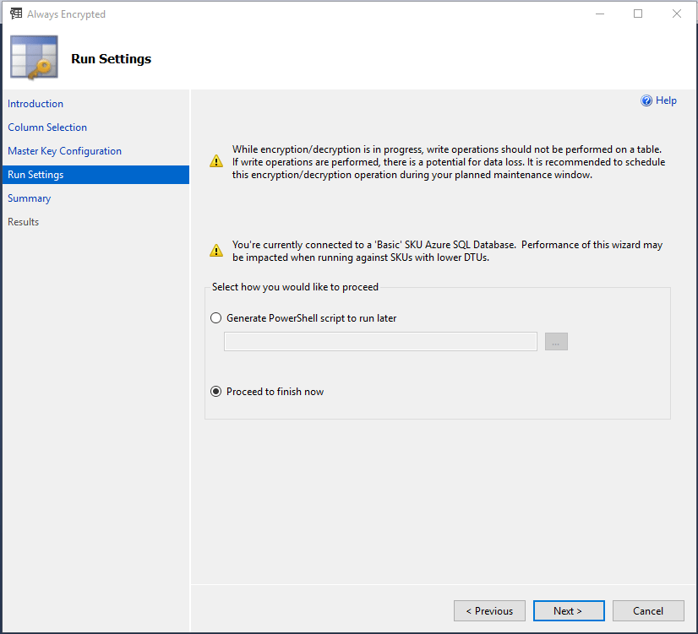The height and width of the screenshot is (634, 698).
Task: Cancel the Always Encrypted wizard
Action: (x=648, y=610)
